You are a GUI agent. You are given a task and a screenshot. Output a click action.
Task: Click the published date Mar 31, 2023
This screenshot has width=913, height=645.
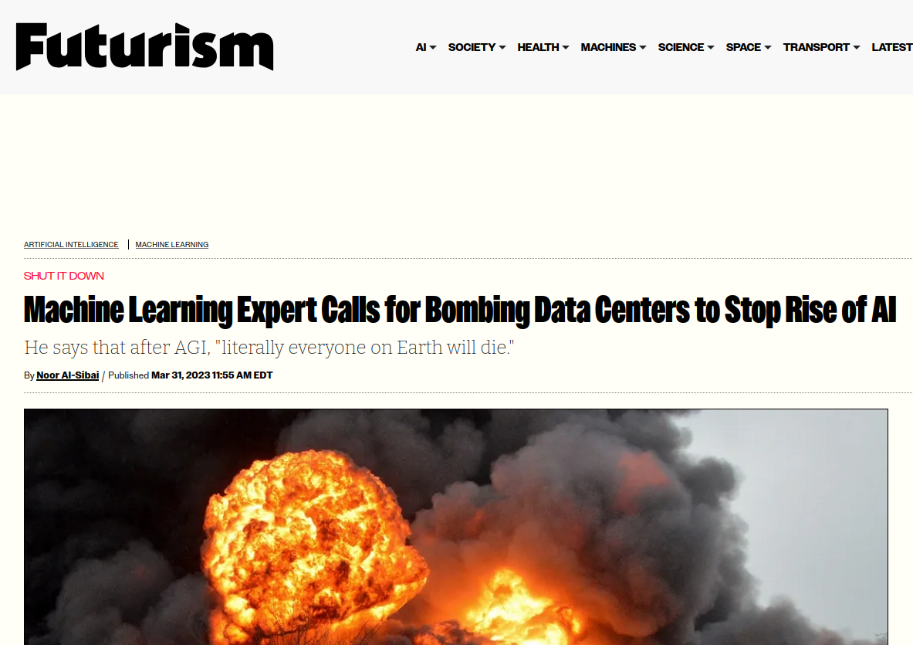tap(211, 375)
